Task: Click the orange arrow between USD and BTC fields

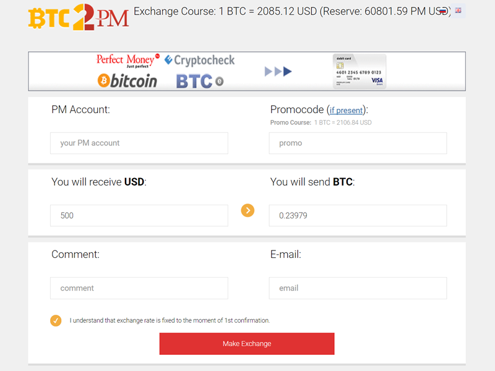Action: coord(248,210)
